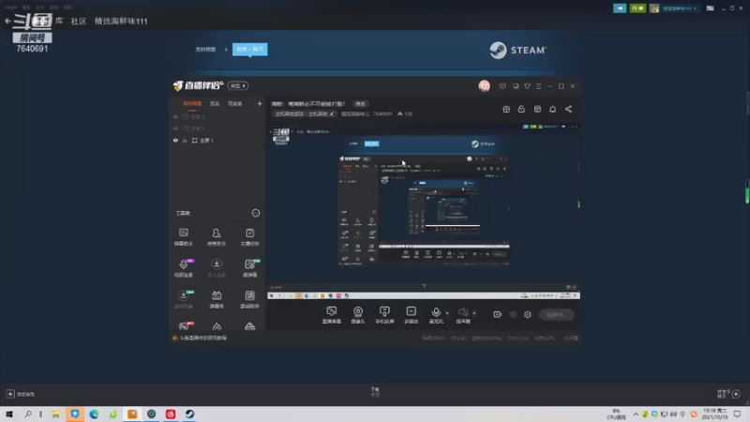Open the virtual image tool icon
The height and width of the screenshot is (422, 750).
(x=183, y=299)
